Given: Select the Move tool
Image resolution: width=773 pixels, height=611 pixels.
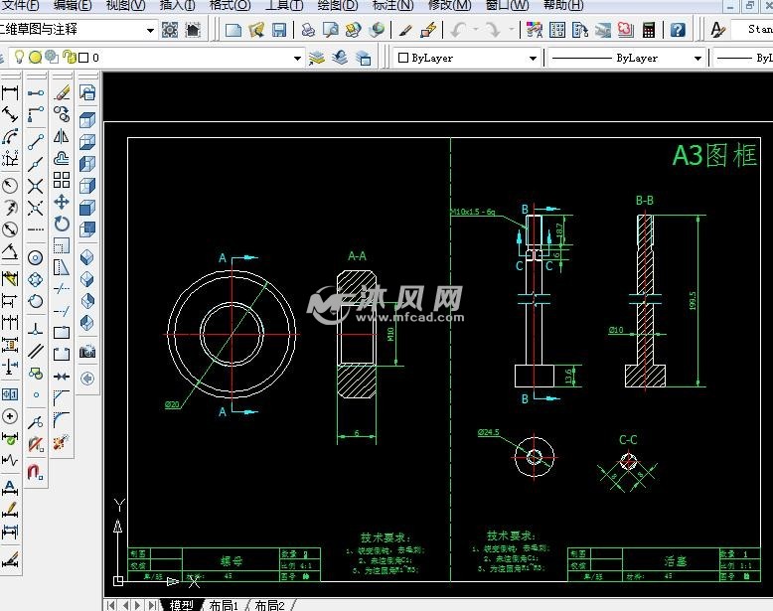Looking at the screenshot, I should tap(62, 203).
